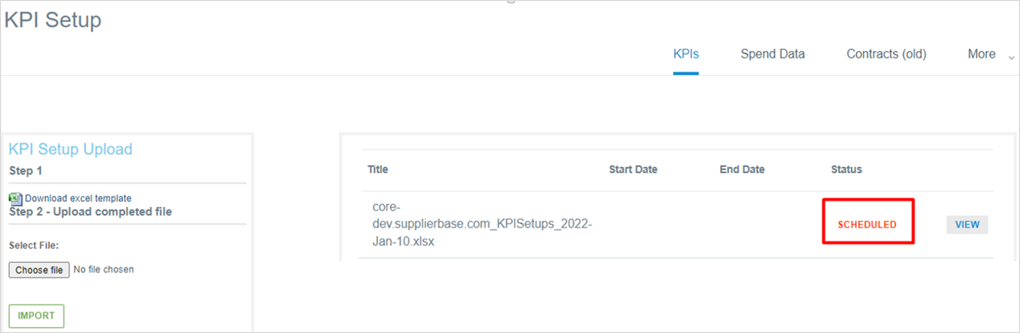Go to the Contracts (old) tab
Screen dimensions: 1020x333
[886, 54]
